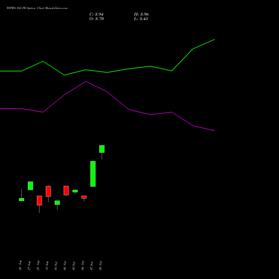Click the green candle for 27 Aug
Viewport: 279px width, 279px height.
[x=31, y=186]
